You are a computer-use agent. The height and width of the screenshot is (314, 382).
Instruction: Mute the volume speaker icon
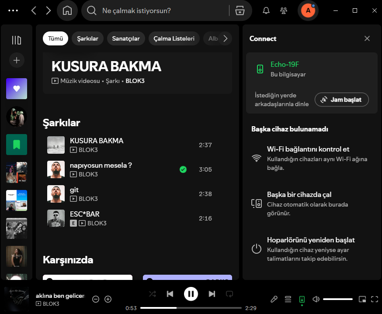coord(316,299)
